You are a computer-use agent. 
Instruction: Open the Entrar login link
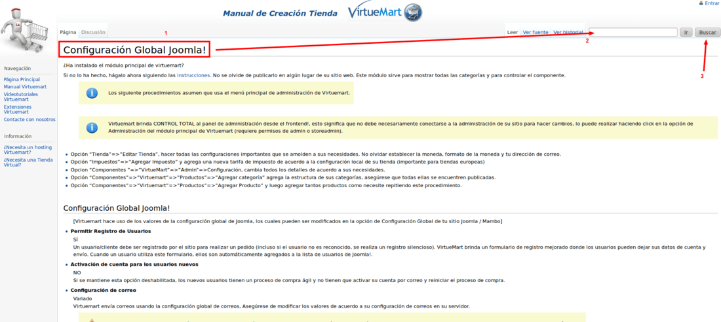(712, 3)
